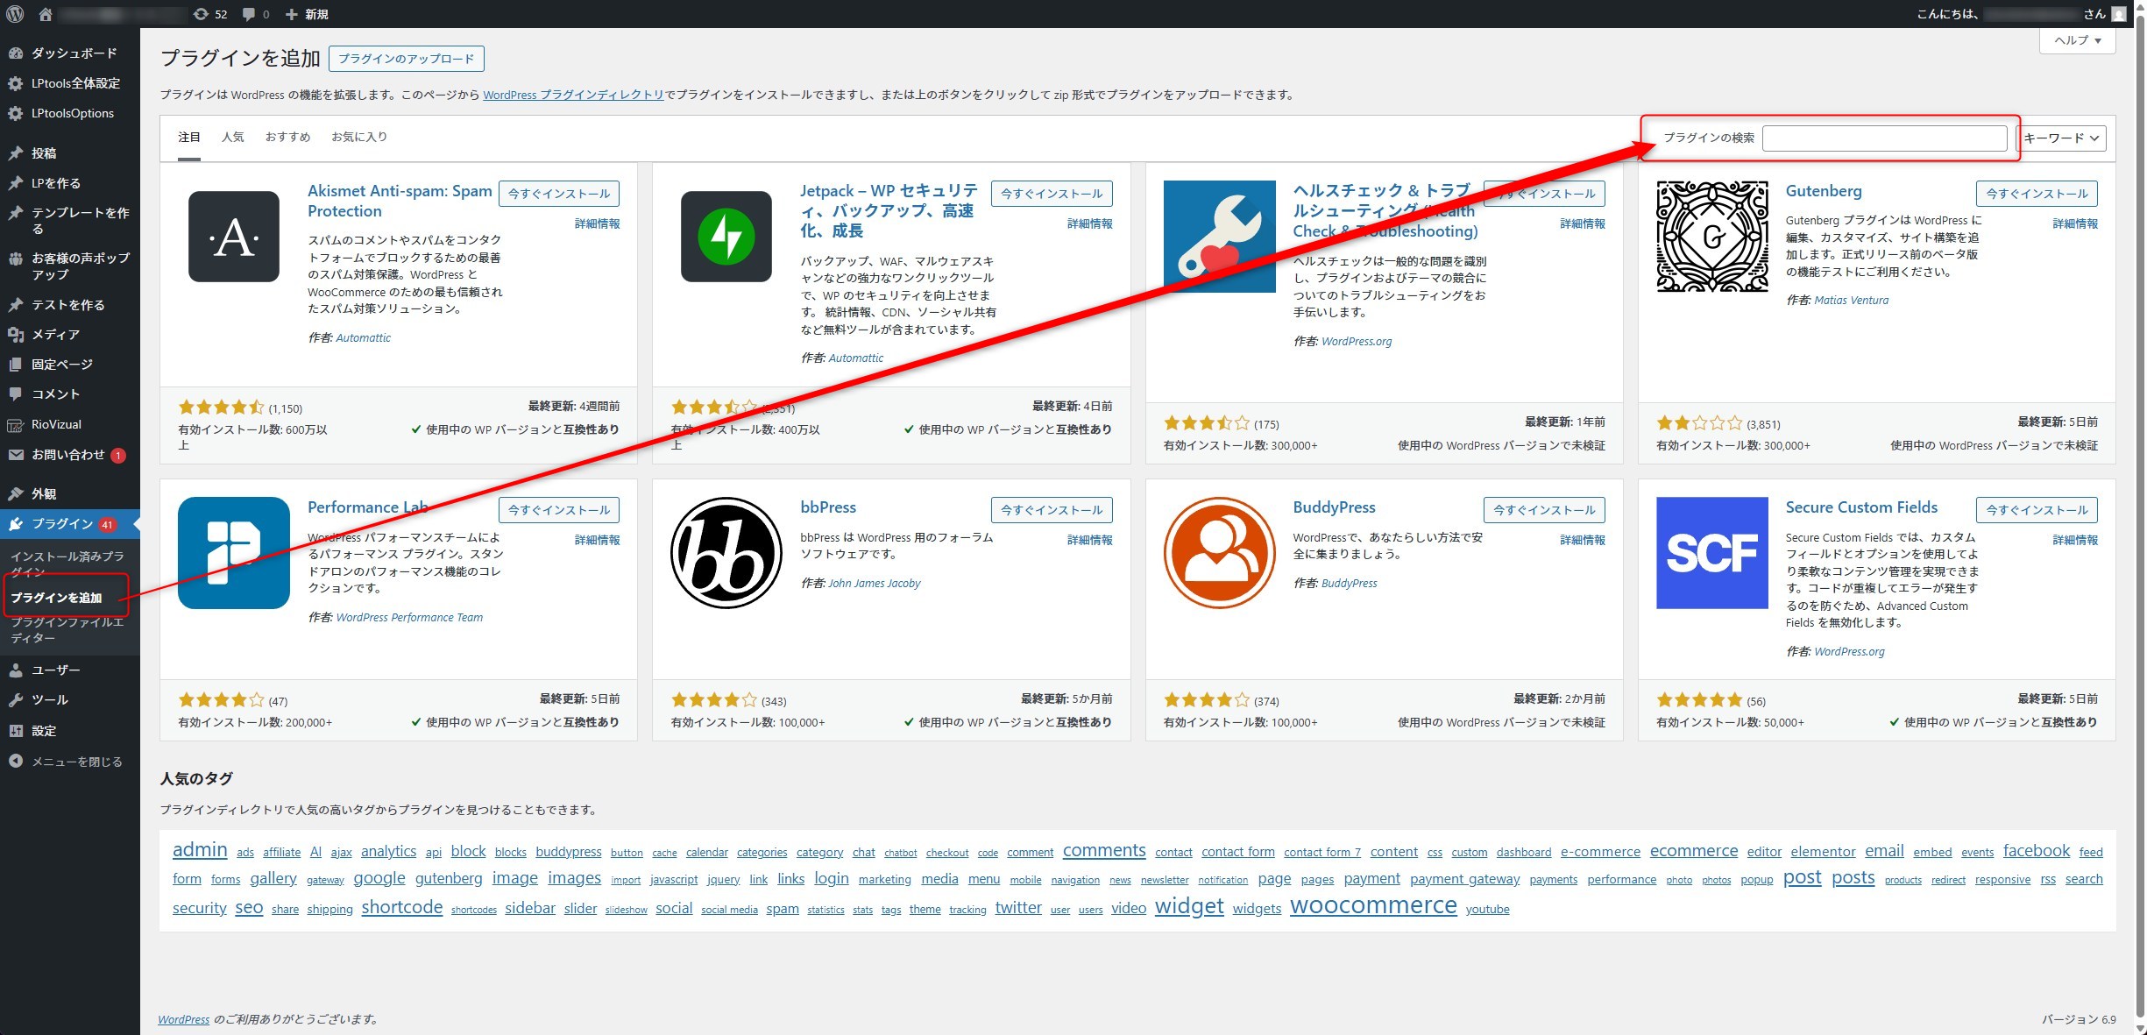The width and height of the screenshot is (2147, 1035).
Task: Install the Performance Lab plugin now
Action: point(558,510)
